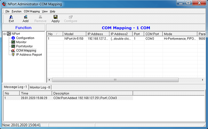This screenshot has height=129, width=208.
Task: Click the Port column header
Action: coord(138,34)
